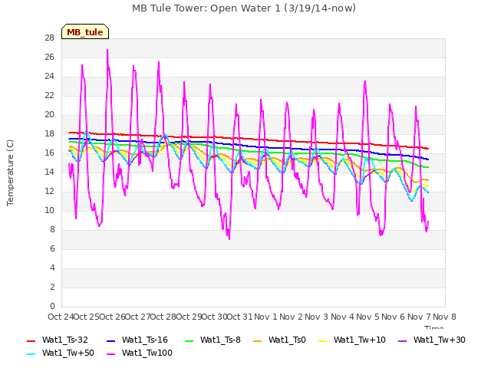Image resolution: width=491 pixels, height=368 pixels.
Task: Click the Wat1_Tw+10 legend label
Action: [360, 340]
